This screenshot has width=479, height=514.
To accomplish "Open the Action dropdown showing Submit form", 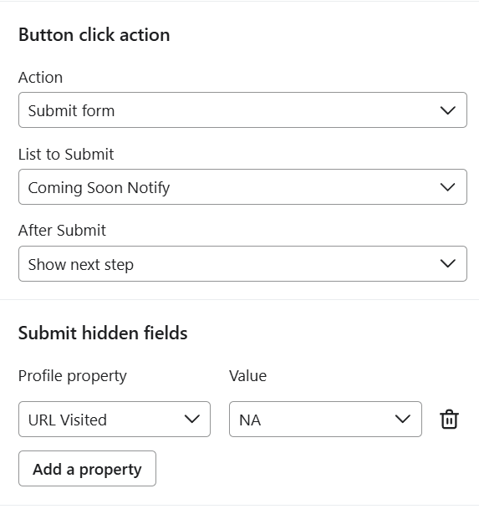I will point(242,110).
